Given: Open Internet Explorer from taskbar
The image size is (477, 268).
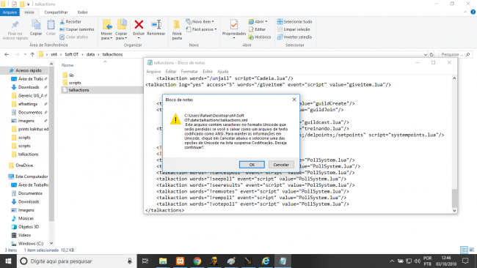Looking at the screenshot, I should coord(266,261).
